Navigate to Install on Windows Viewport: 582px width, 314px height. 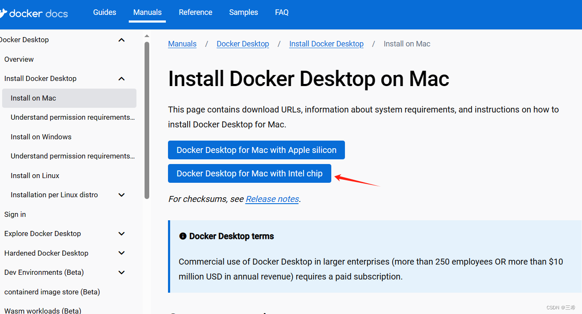point(41,137)
